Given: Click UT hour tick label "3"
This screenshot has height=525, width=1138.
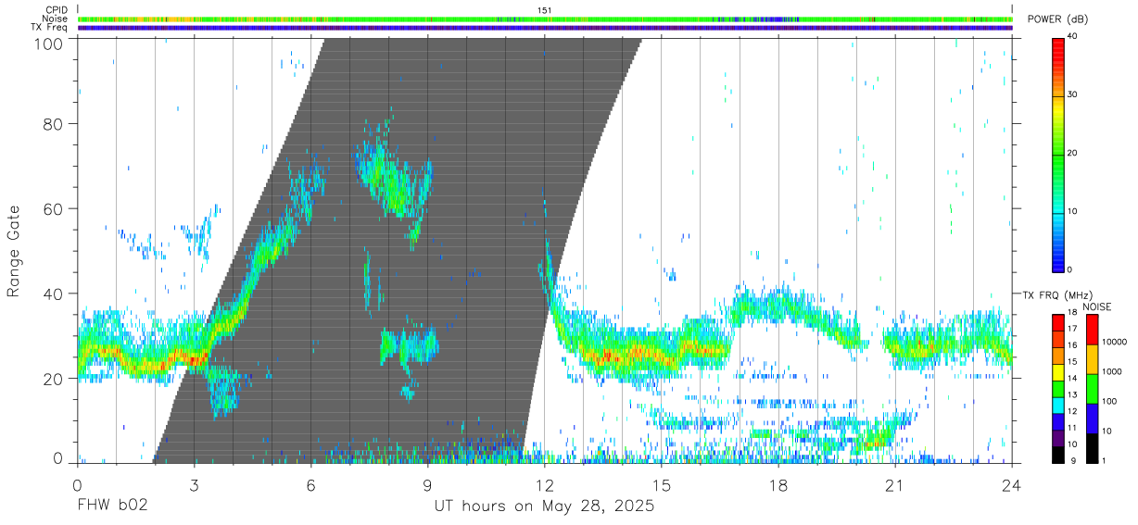Looking at the screenshot, I should pos(194,485).
